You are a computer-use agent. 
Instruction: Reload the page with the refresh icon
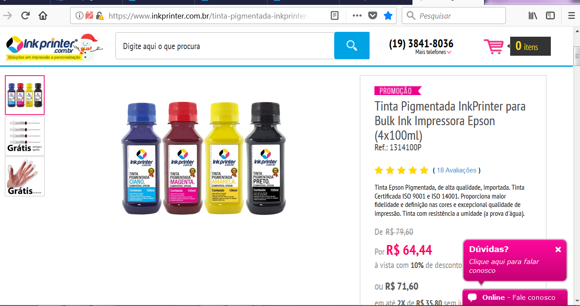25,16
